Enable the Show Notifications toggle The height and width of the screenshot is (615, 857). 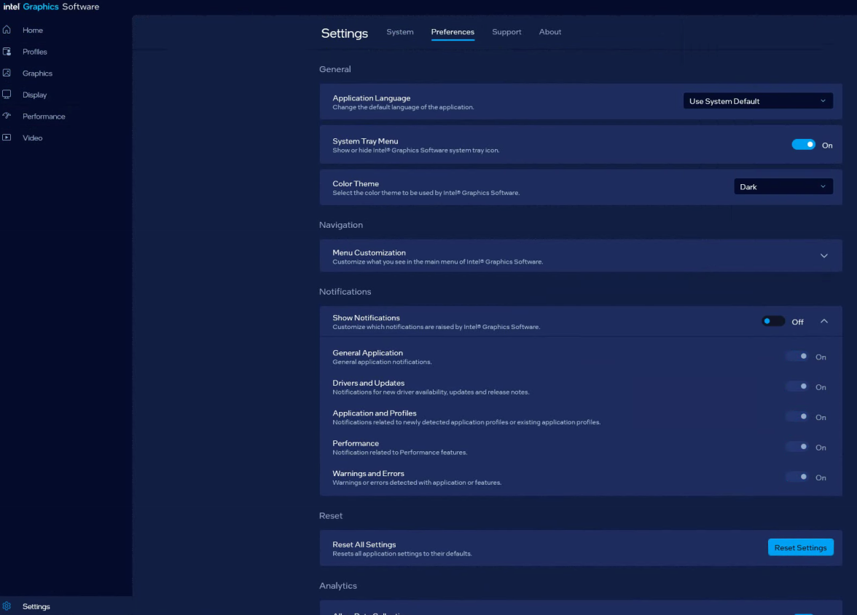(x=772, y=320)
